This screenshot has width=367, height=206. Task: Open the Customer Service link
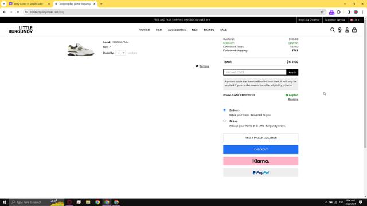(x=335, y=20)
